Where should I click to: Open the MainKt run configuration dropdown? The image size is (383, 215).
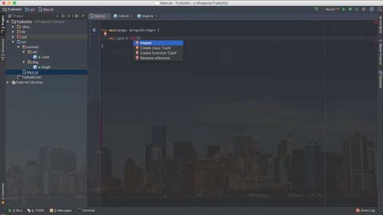(x=330, y=10)
